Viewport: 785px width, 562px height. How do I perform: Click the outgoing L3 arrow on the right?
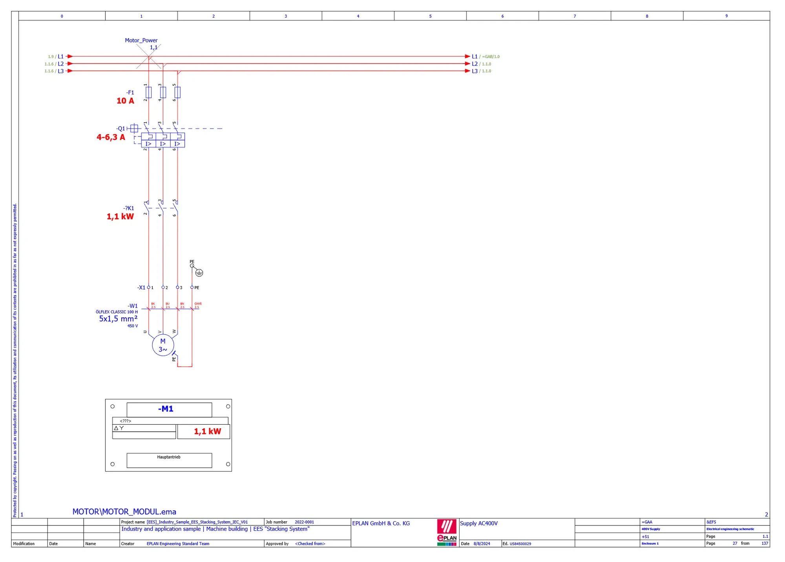467,71
